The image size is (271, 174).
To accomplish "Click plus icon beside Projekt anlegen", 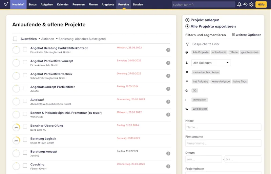I will [x=187, y=20].
